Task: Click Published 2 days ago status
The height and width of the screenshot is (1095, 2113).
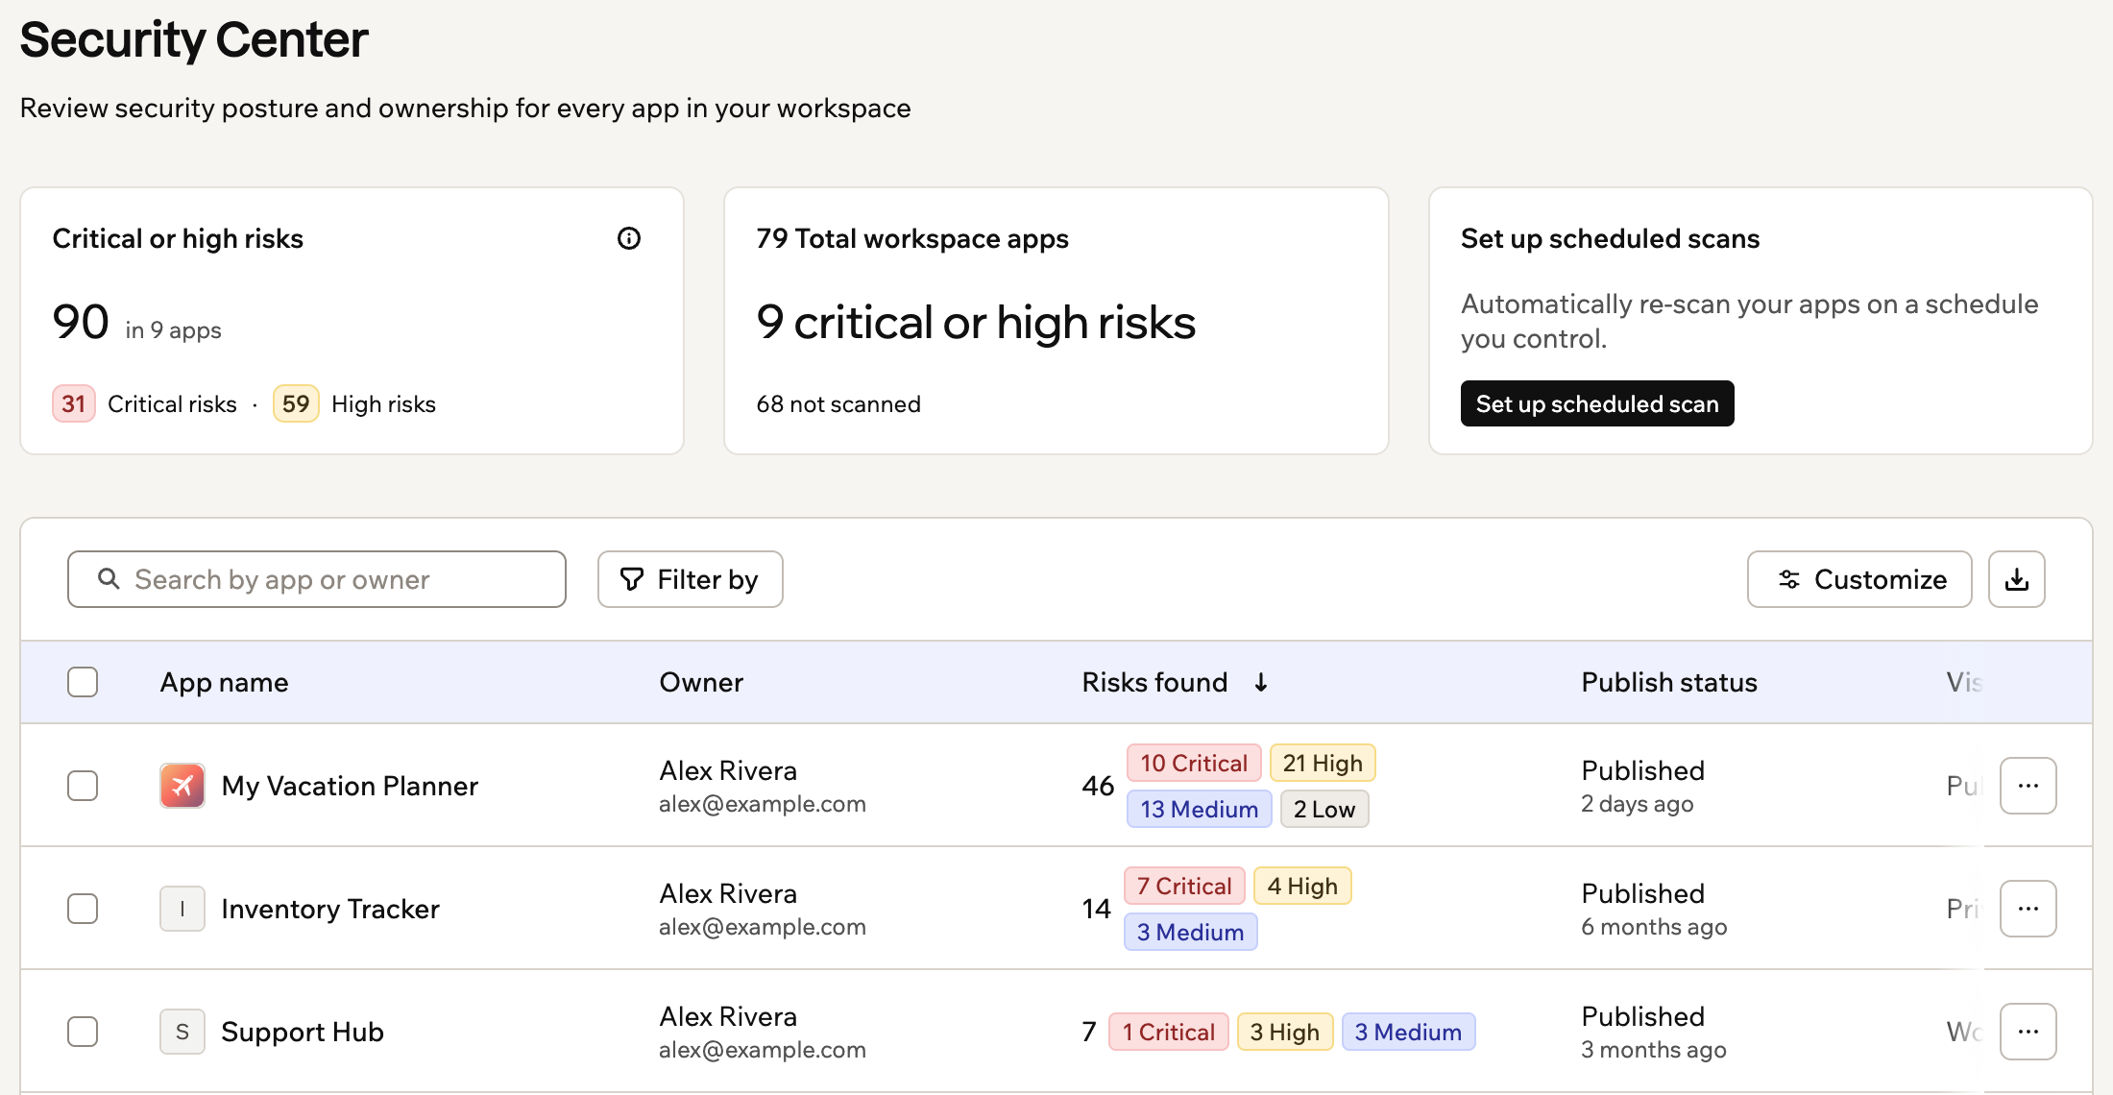Action: click(x=1643, y=786)
